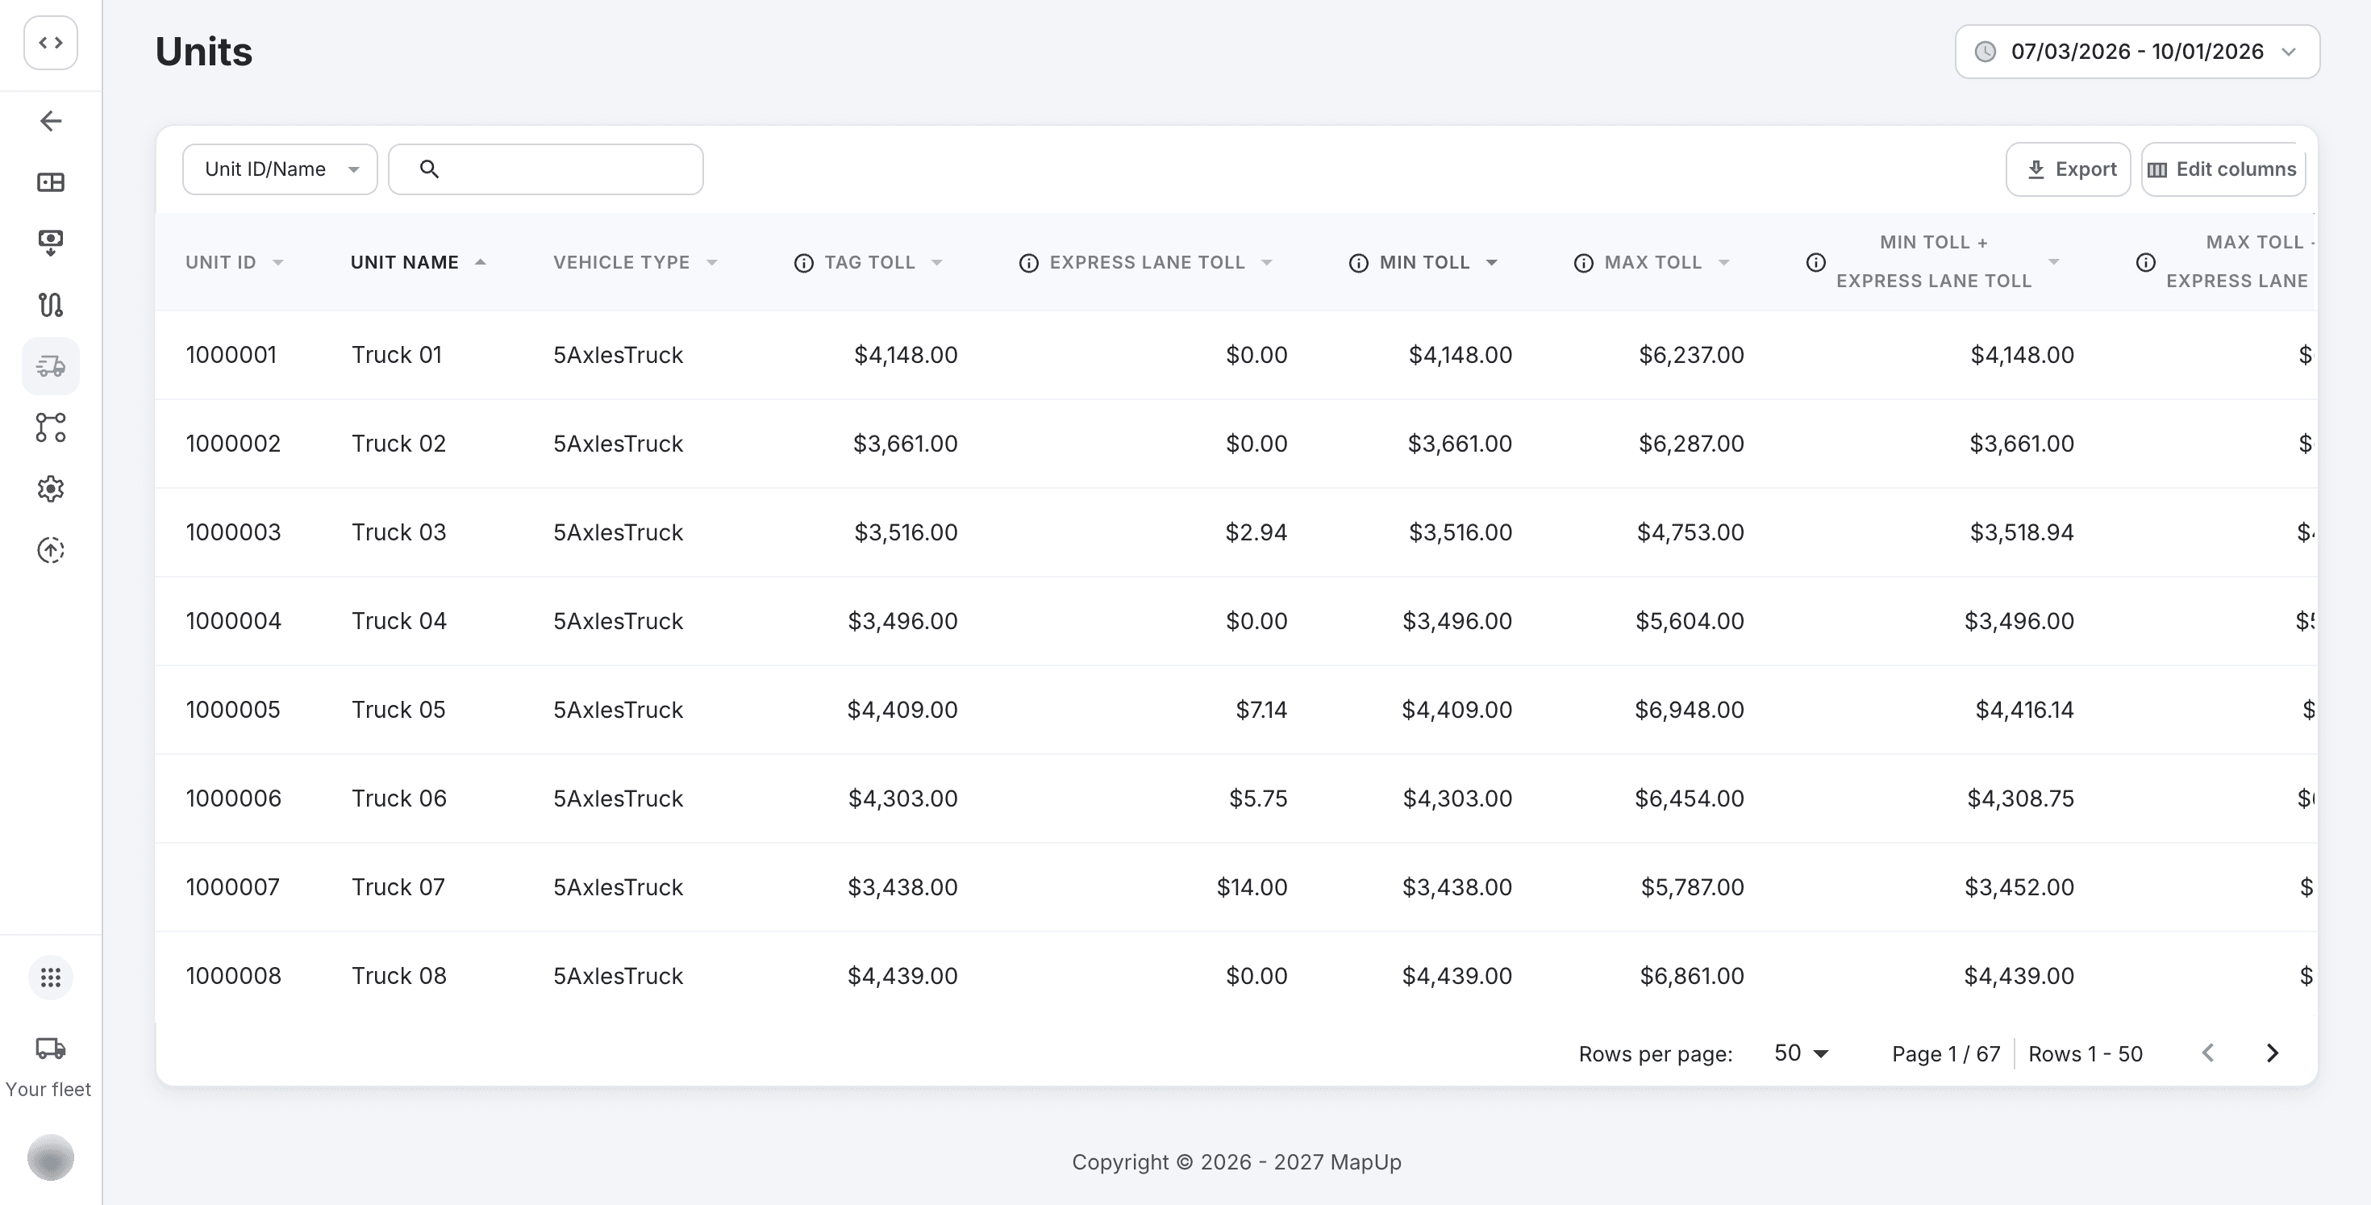Click the $4,753.00 max toll value

pyautogui.click(x=1690, y=532)
